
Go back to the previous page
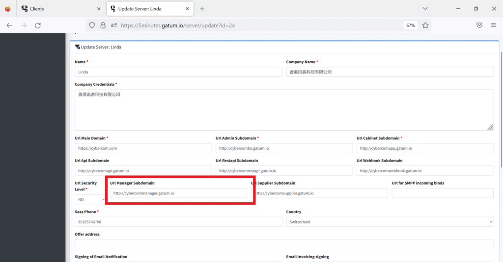click(x=9, y=25)
